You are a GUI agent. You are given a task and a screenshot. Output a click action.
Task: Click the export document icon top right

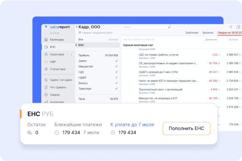click(238, 27)
